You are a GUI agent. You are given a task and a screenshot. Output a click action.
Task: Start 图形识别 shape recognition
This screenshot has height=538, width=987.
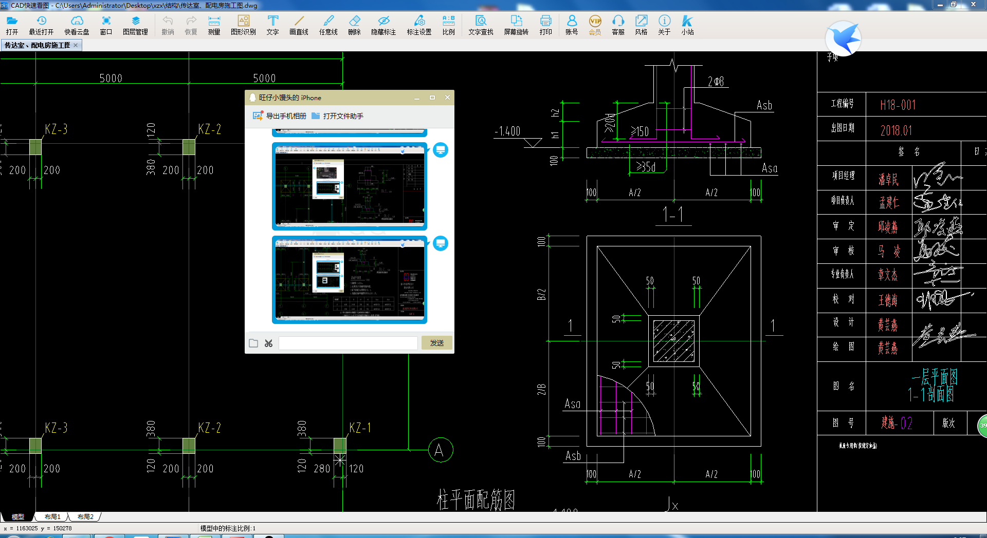coord(243,25)
